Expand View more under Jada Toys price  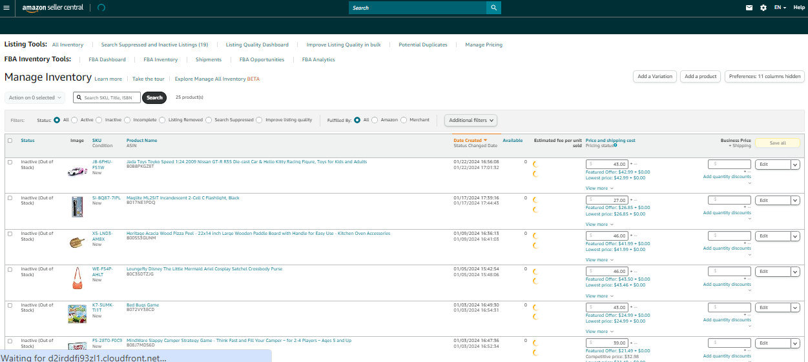[599, 188]
